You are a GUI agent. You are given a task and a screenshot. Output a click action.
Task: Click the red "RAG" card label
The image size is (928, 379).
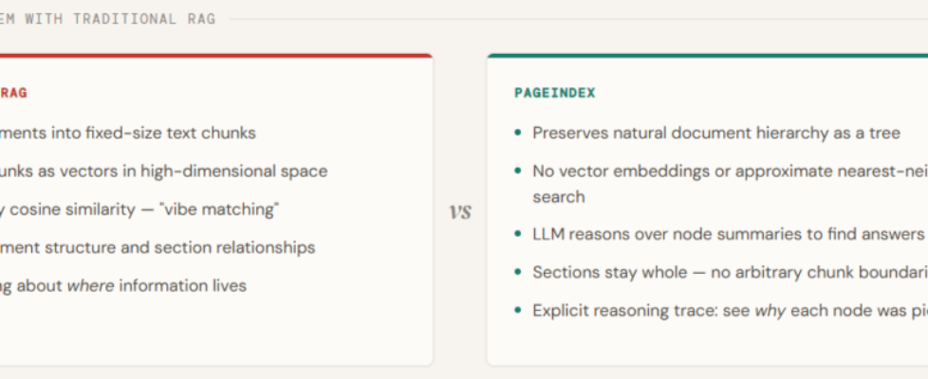coord(13,93)
